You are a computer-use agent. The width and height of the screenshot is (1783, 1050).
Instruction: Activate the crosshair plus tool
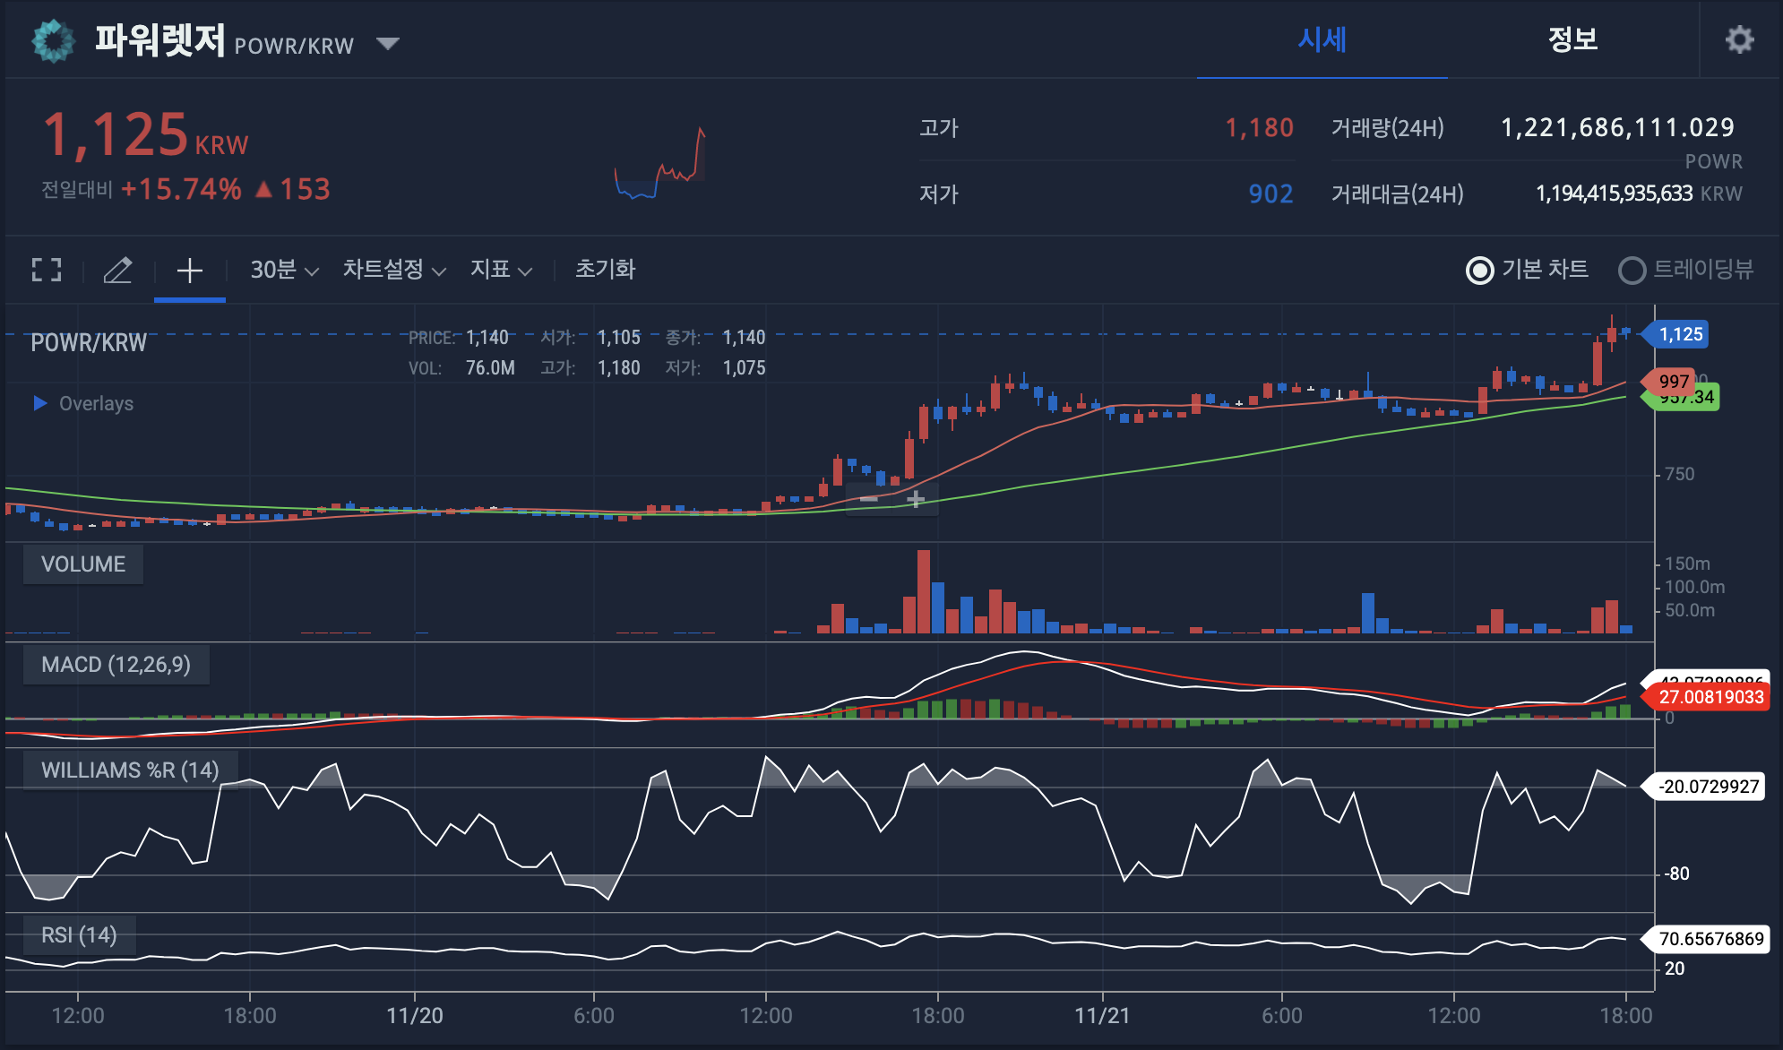(x=189, y=270)
